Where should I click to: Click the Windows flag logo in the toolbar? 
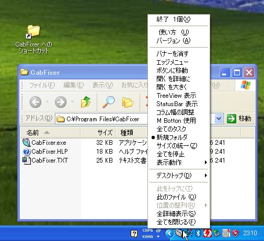[x=245, y=85]
